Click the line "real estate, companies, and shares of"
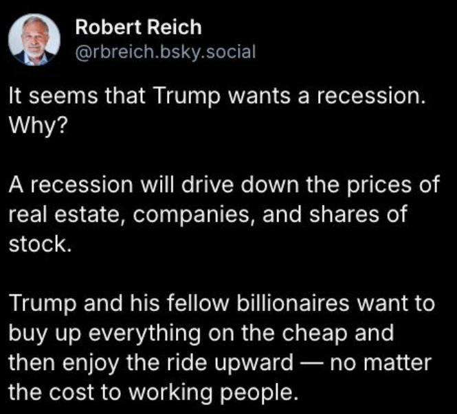Viewport: 457px width, 414px height. [208, 216]
